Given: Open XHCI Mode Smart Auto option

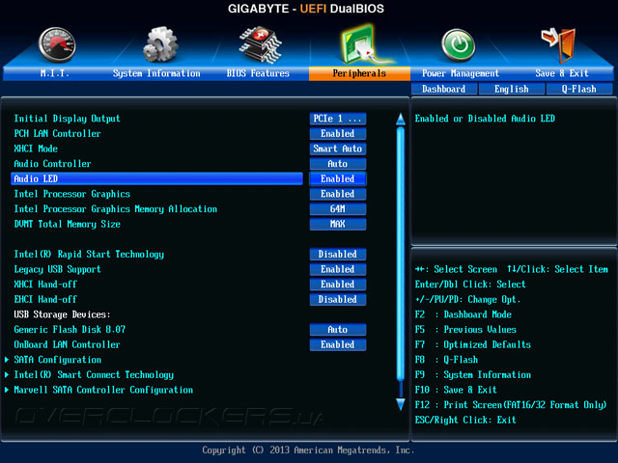Looking at the screenshot, I should point(338,149).
